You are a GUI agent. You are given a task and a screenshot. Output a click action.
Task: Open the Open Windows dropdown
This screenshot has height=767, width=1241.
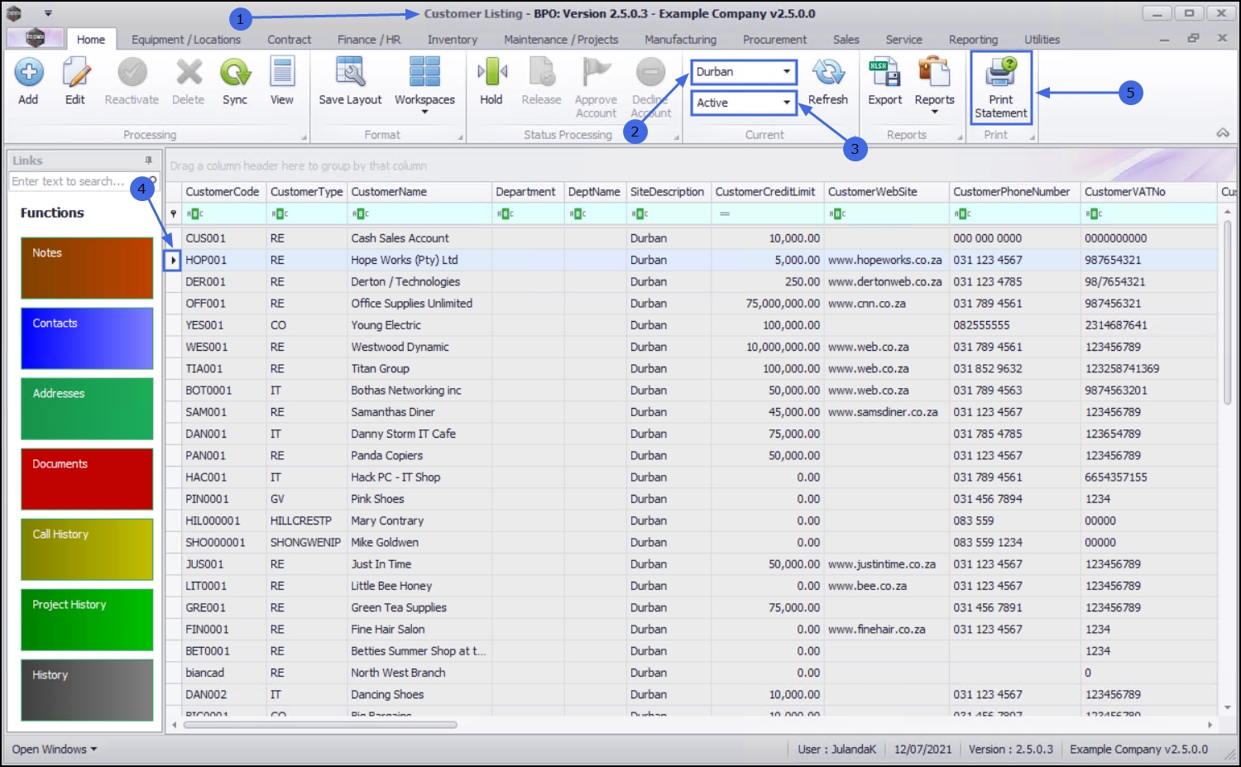55,750
